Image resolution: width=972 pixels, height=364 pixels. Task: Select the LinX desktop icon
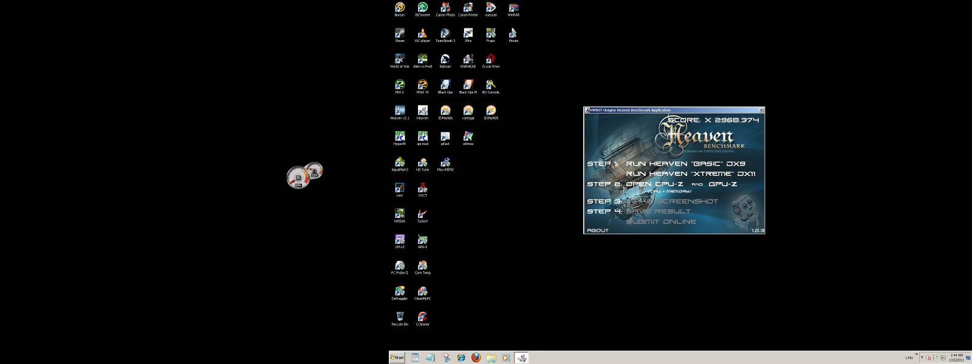pyautogui.click(x=400, y=190)
